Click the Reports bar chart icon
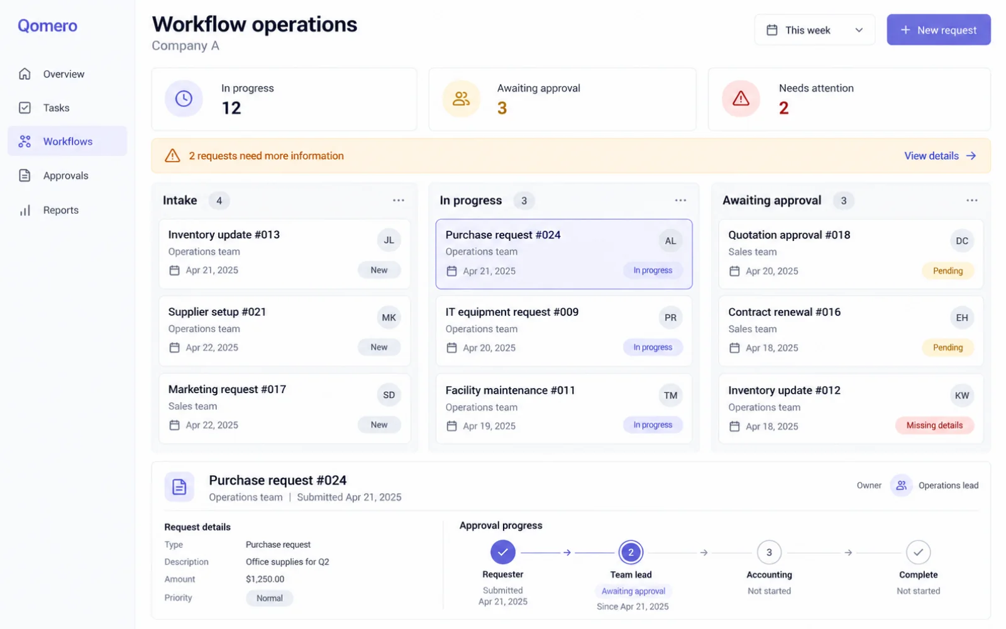Viewport: 1006px width, 629px height. coord(25,210)
